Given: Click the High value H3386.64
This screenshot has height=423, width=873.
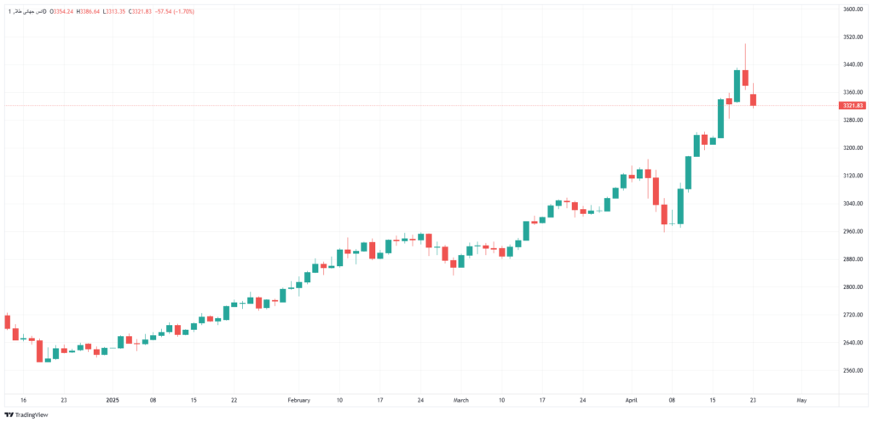Looking at the screenshot, I should tap(88, 12).
